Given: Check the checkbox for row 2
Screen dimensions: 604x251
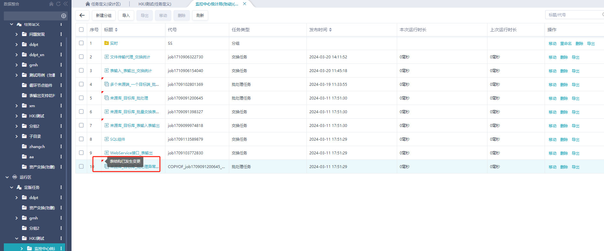Looking at the screenshot, I should tap(81, 57).
